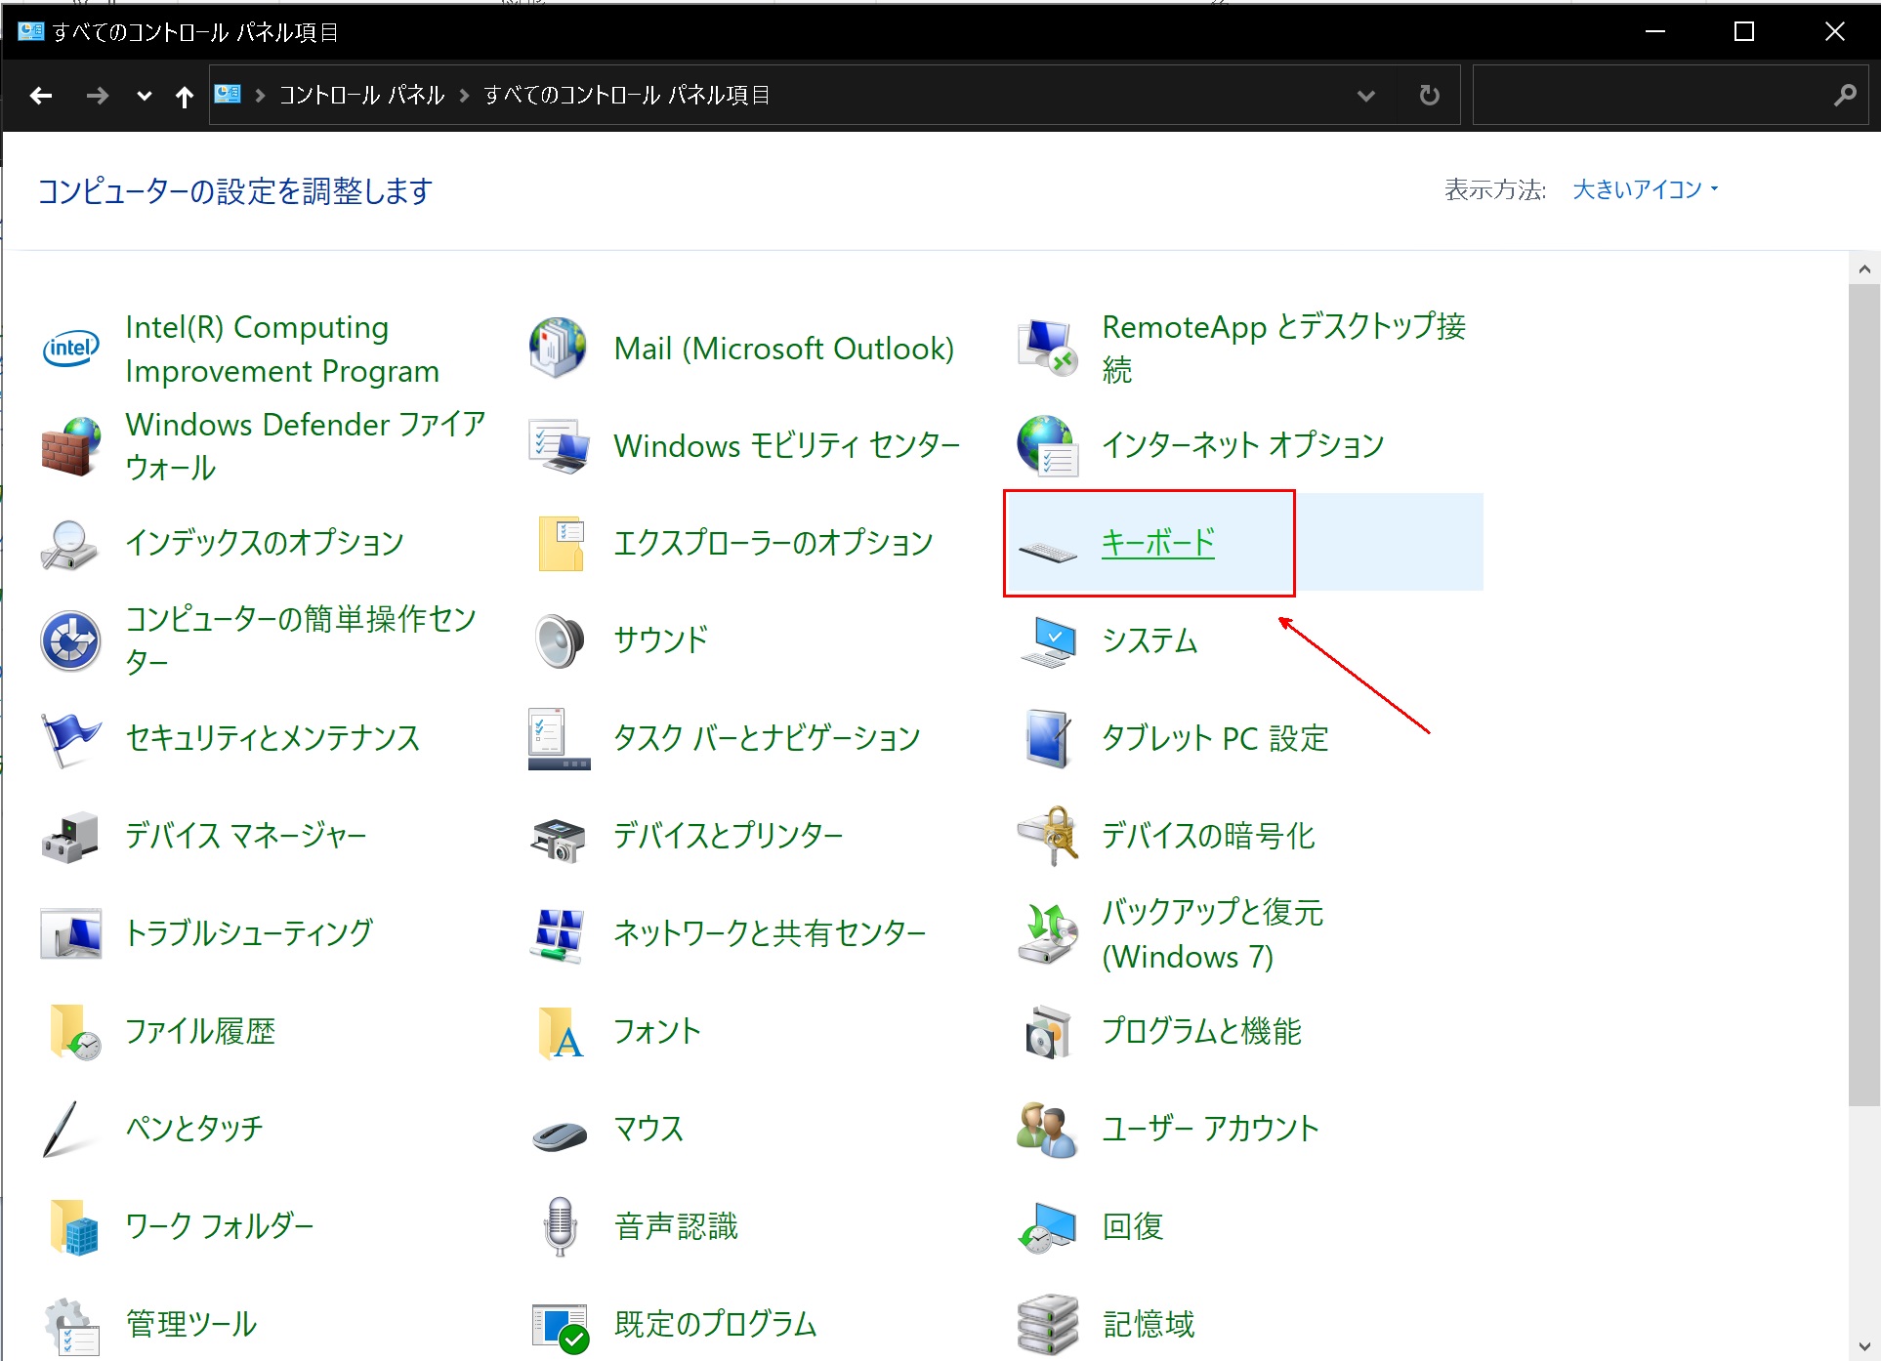Image resolution: width=1881 pixels, height=1361 pixels.
Task: Click the エクスプローラーのオプション folder icon
Action: [561, 544]
